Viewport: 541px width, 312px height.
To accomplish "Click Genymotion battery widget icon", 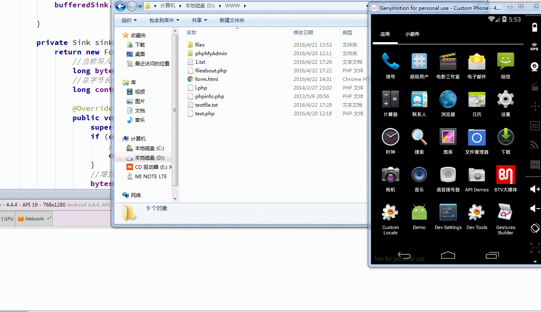I will click(534, 27).
